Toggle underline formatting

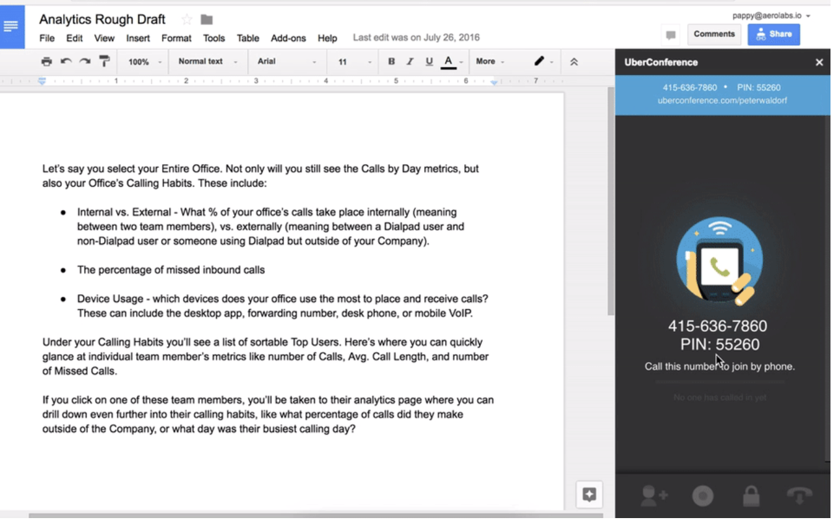(x=429, y=61)
